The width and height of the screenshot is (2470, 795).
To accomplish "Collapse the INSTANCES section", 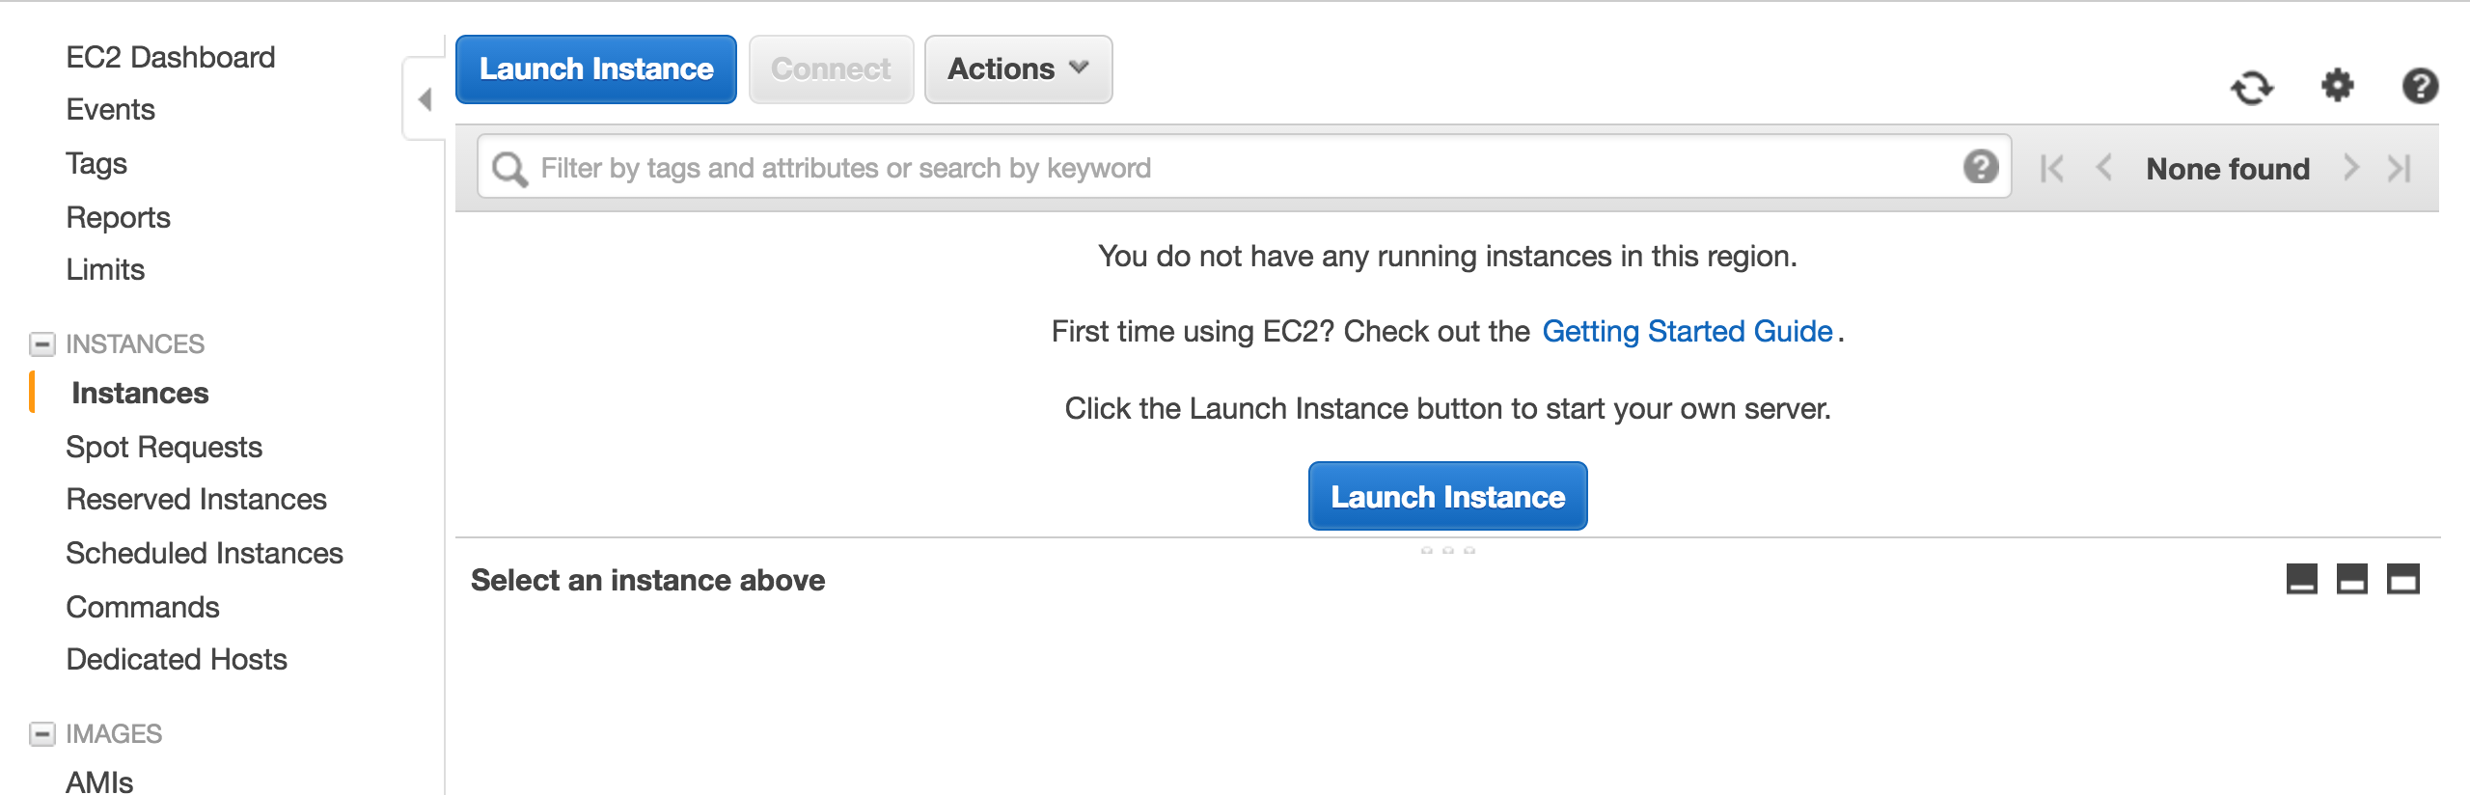I will pos(42,344).
